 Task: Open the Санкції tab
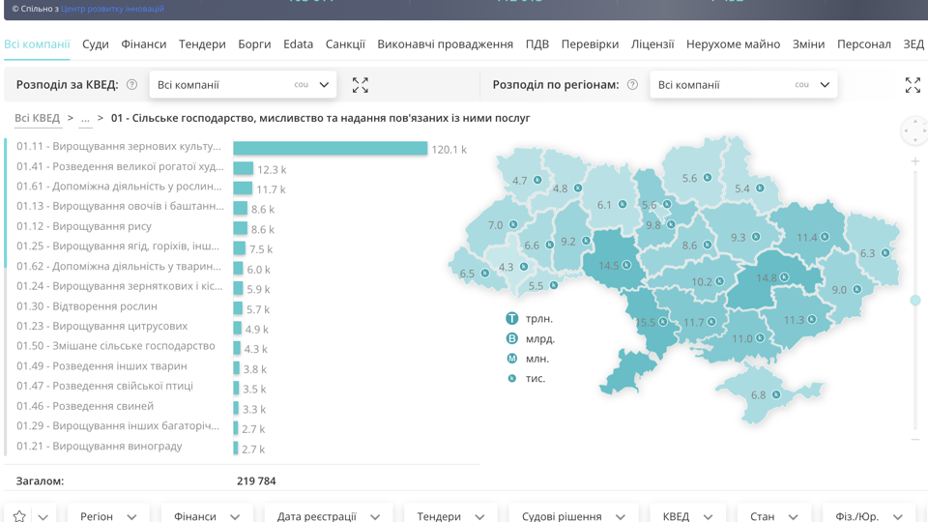coord(345,44)
